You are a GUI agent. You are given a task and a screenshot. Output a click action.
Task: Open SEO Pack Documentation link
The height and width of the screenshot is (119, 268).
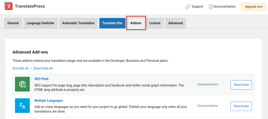point(208,84)
